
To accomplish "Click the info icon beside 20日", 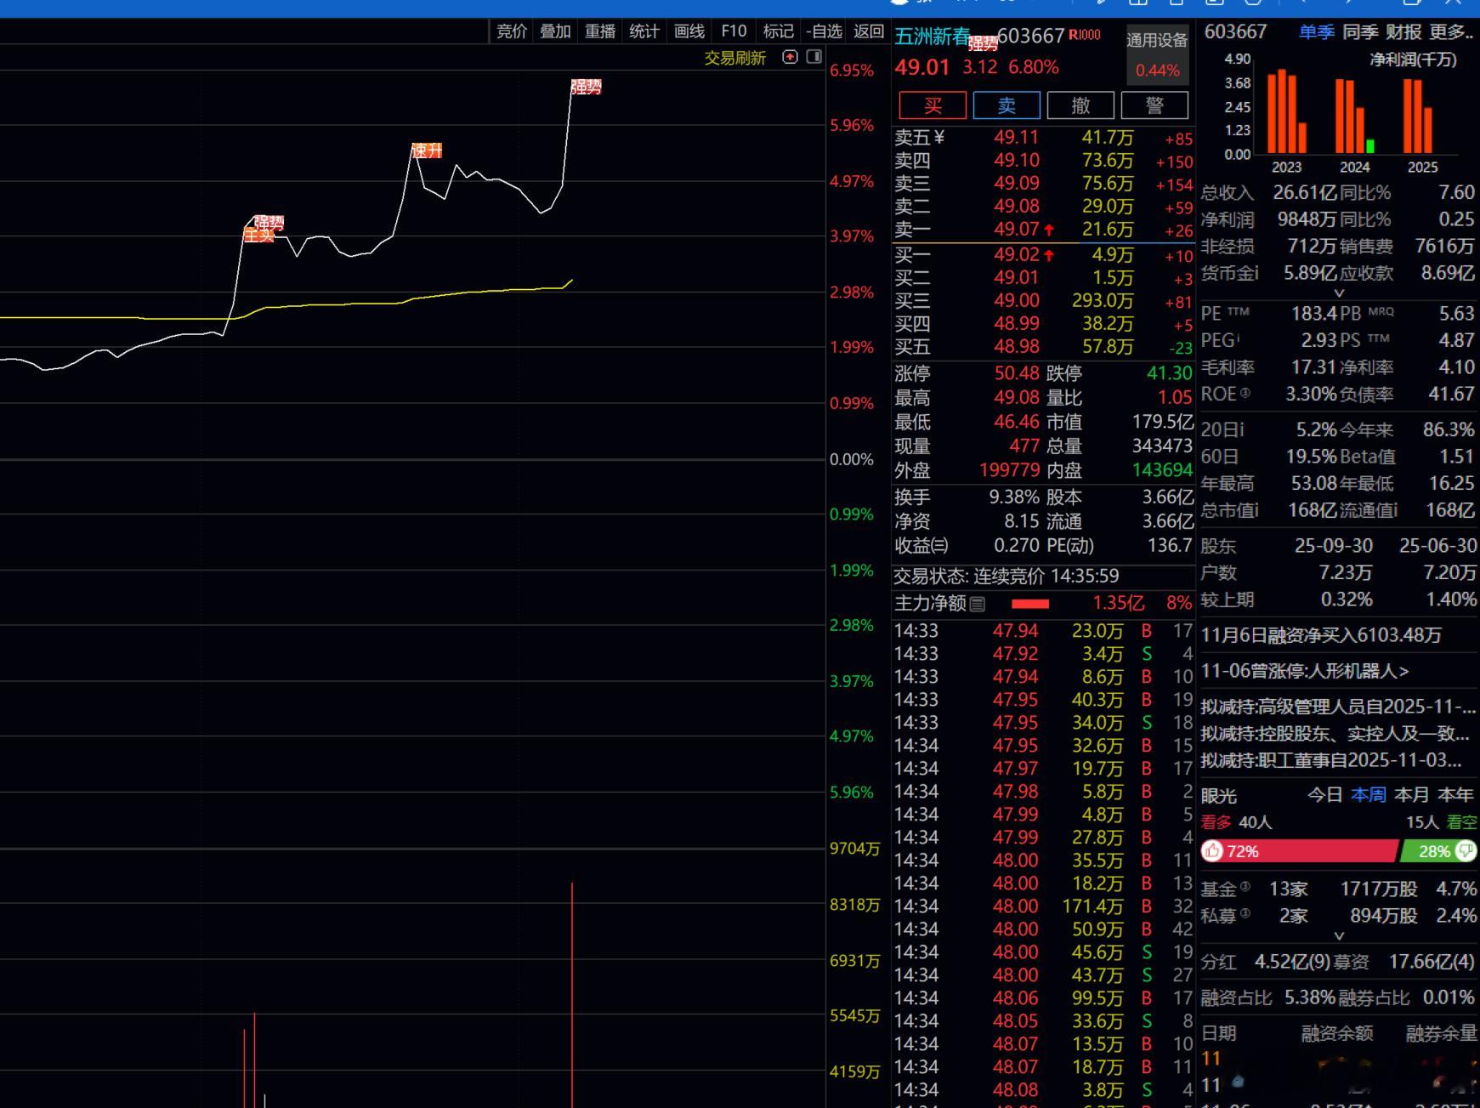I will (x=1240, y=429).
